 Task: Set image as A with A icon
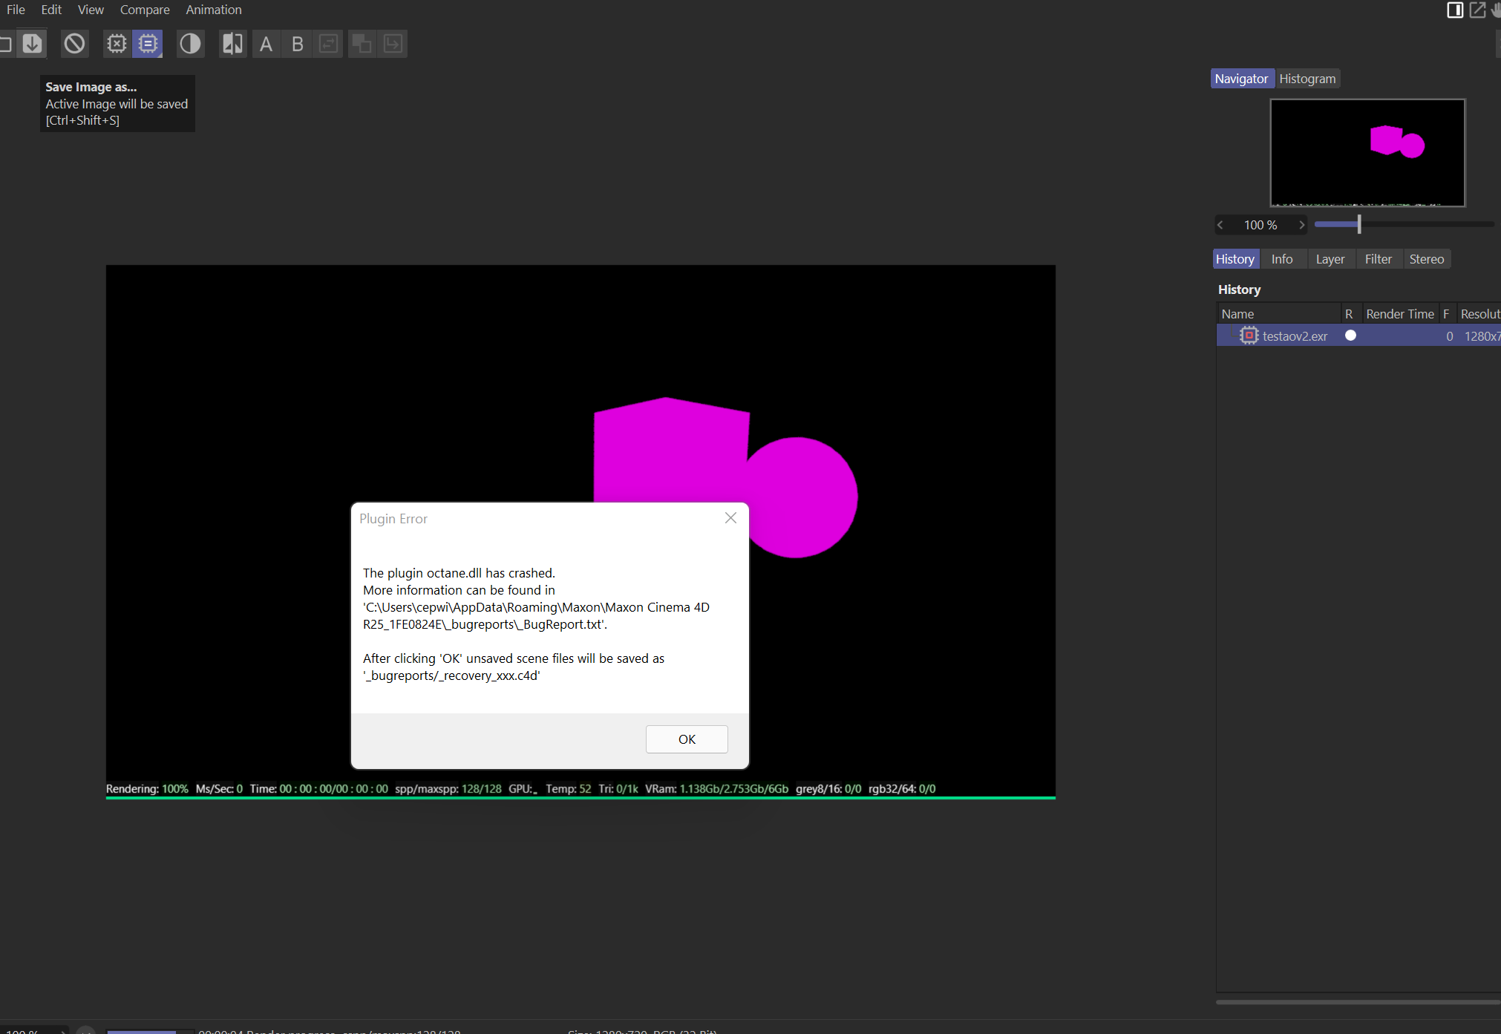266,44
